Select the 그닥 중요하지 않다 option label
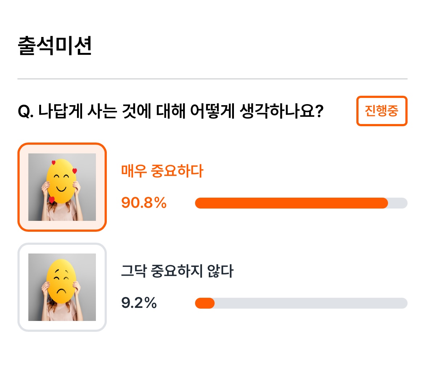This screenshot has width=425, height=371. pyautogui.click(x=177, y=271)
